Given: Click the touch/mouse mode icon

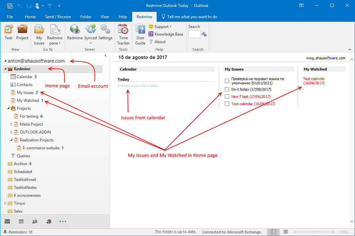Looking at the screenshot, I should (x=37, y=6).
